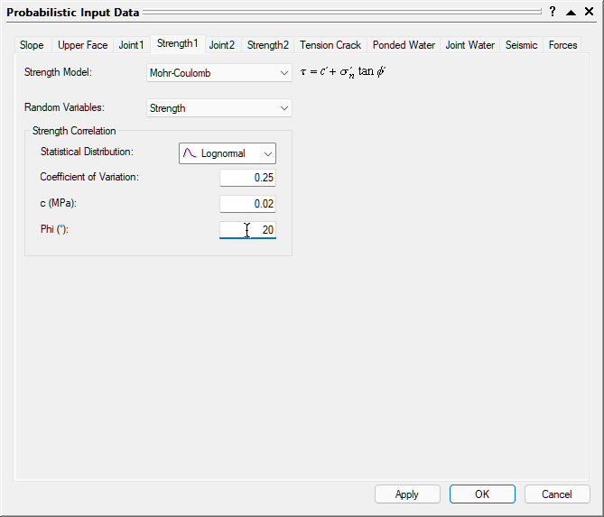The height and width of the screenshot is (517, 604).
Task: Go to the Joint2 tab
Action: click(x=222, y=45)
